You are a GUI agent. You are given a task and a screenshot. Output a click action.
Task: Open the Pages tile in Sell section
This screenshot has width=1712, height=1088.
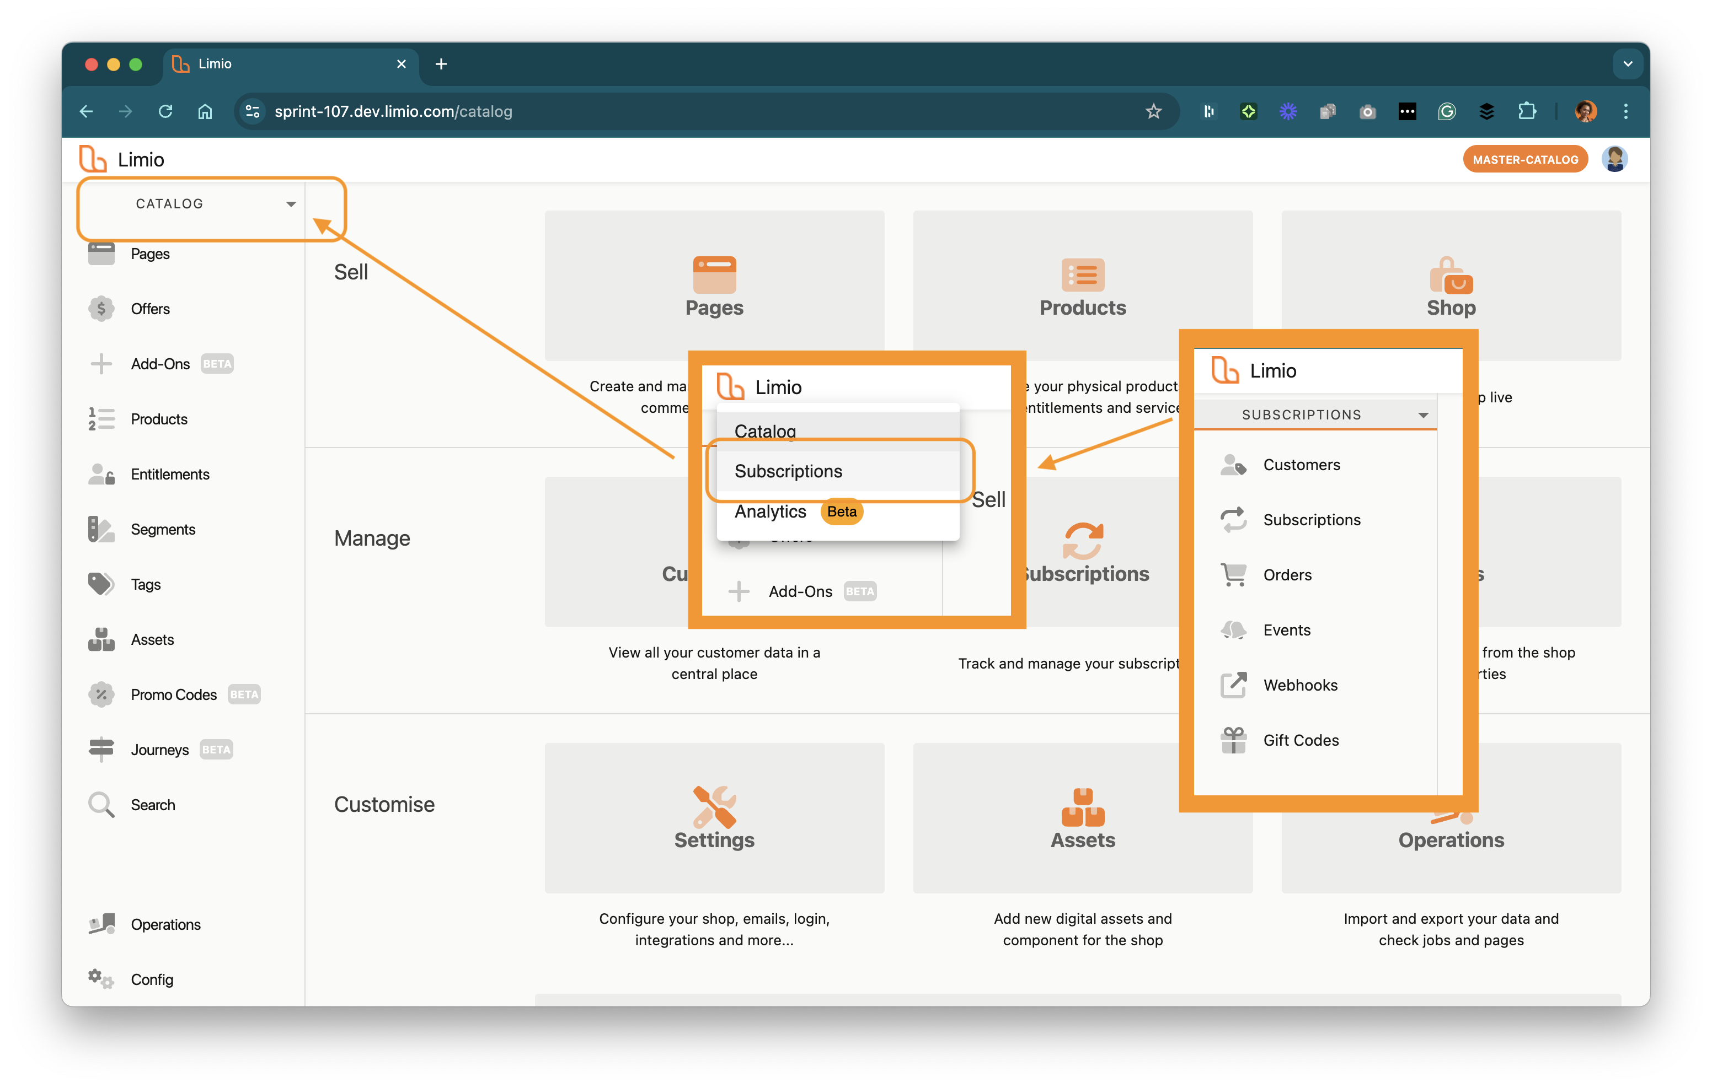click(x=714, y=286)
